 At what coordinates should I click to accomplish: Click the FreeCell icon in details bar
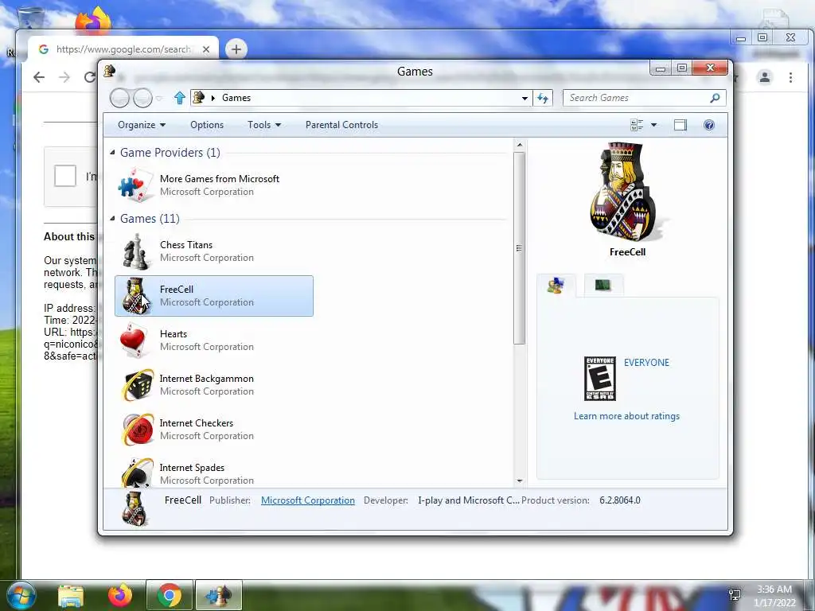coord(135,508)
